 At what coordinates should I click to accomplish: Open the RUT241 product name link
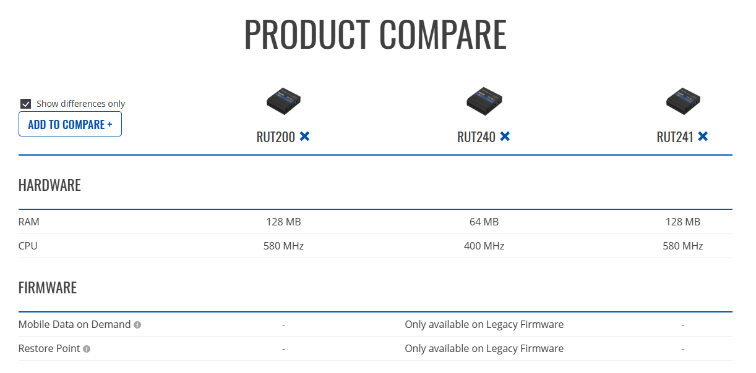coord(675,137)
